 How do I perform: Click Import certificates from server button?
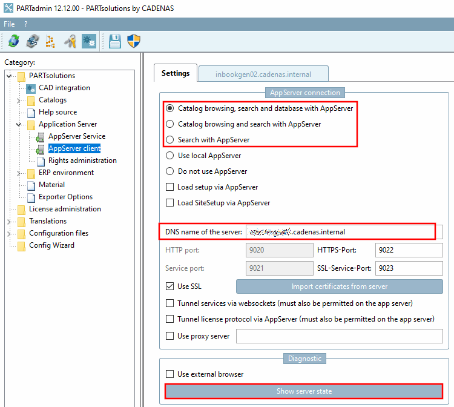(340, 286)
